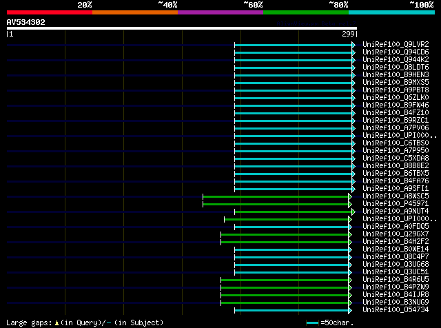The width and height of the screenshot is (441, 328).
Task: Open hit UniRef100_Q8LDT6
Action: [396, 68]
